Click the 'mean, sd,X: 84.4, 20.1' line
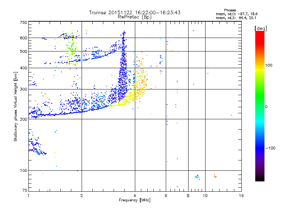 pyautogui.click(x=236, y=18)
